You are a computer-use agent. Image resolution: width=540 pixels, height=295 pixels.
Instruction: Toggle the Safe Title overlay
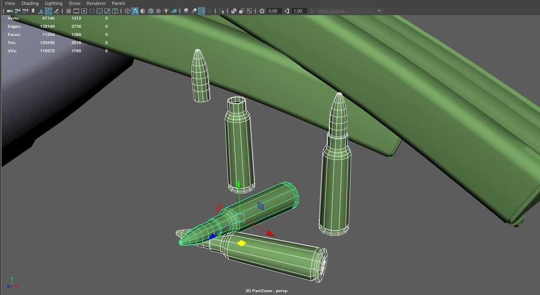pyautogui.click(x=116, y=11)
